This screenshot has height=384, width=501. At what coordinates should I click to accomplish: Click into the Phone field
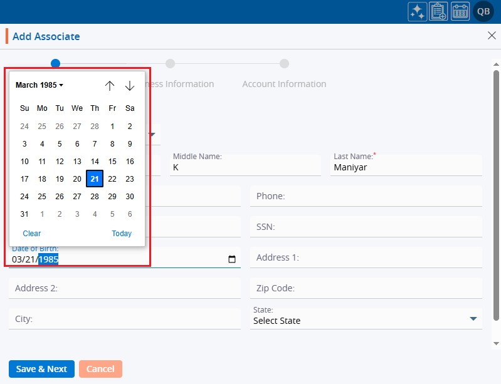coord(366,196)
